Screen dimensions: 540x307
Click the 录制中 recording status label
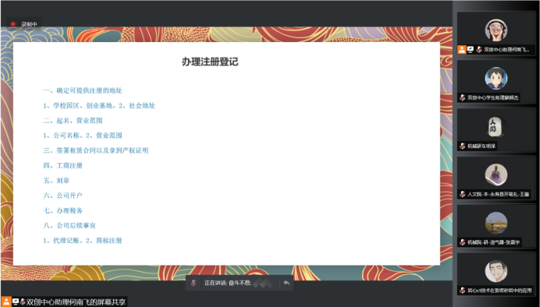[x=30, y=24]
